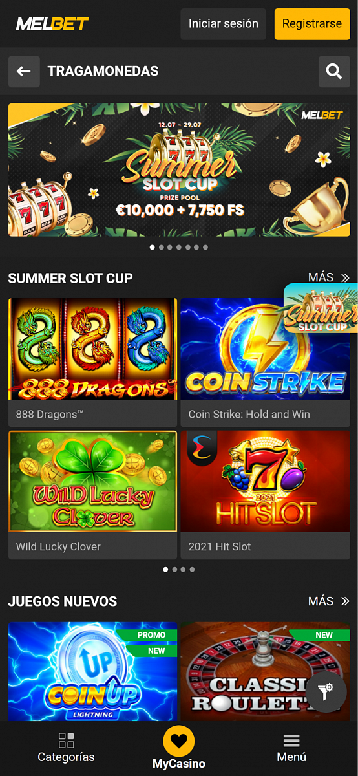Tap the MyCasino heart icon
The height and width of the screenshot is (776, 358).
(x=179, y=742)
